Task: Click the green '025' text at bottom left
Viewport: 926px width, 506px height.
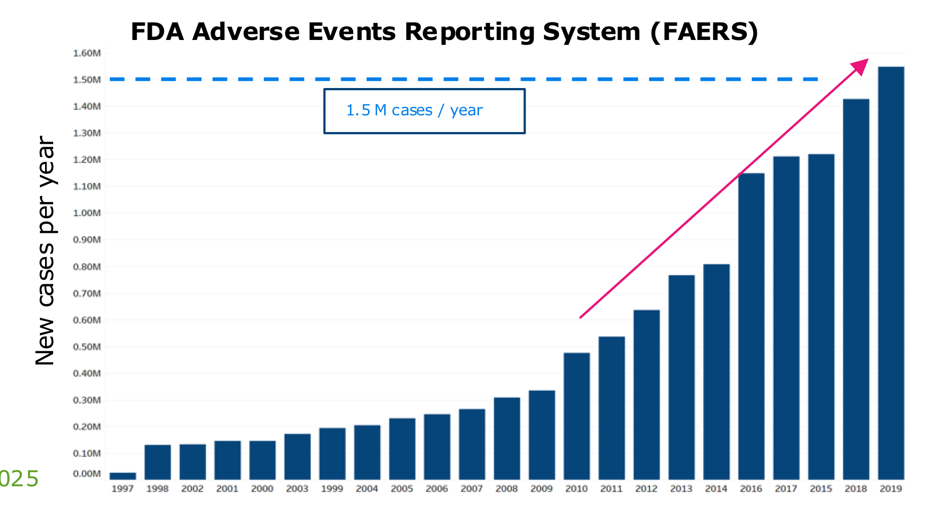Action: click(19, 479)
